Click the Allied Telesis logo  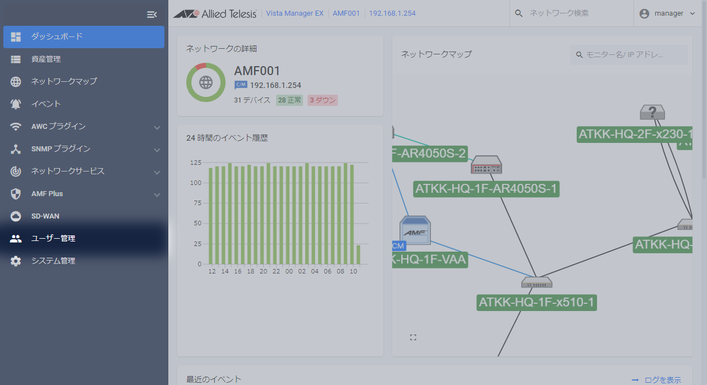pyautogui.click(x=215, y=13)
